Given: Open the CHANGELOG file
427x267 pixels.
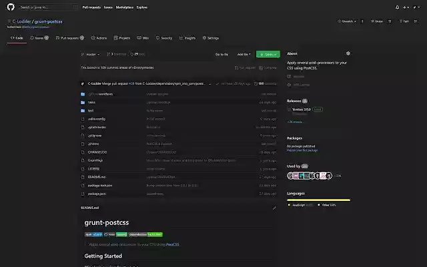Looking at the screenshot, I should tap(97, 152).
